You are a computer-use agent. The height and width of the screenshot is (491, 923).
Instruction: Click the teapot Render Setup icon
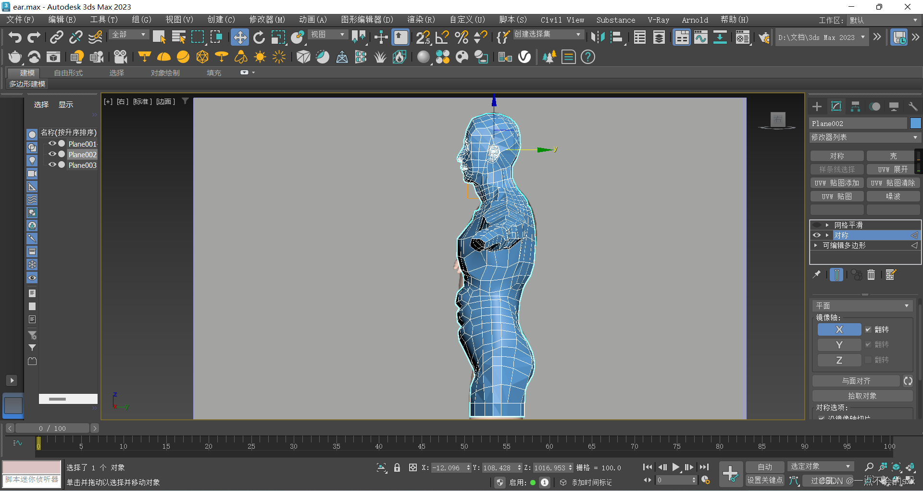pyautogui.click(x=15, y=57)
